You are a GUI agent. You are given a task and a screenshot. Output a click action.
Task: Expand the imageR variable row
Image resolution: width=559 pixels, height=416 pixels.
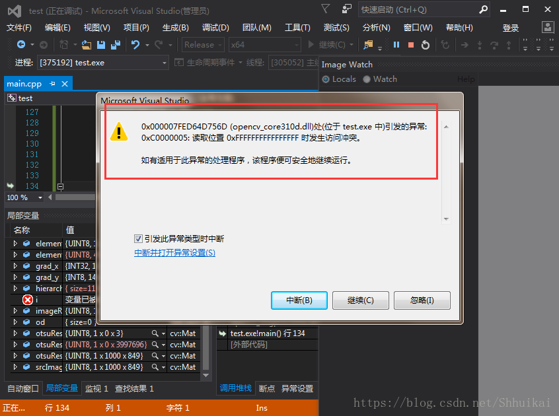(x=15, y=310)
